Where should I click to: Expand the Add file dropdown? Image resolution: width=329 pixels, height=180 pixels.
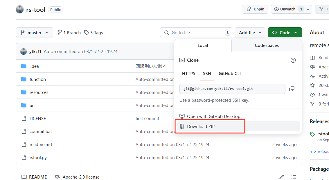250,32
